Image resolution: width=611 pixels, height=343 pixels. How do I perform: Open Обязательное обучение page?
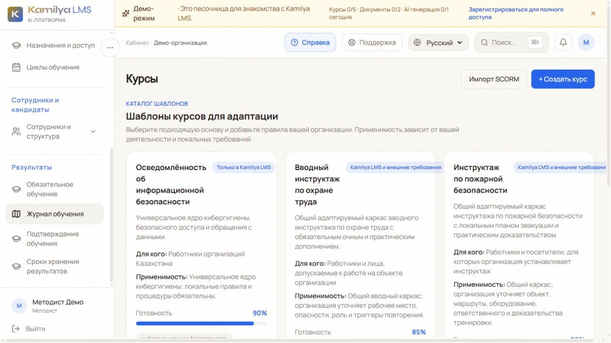[x=55, y=189]
